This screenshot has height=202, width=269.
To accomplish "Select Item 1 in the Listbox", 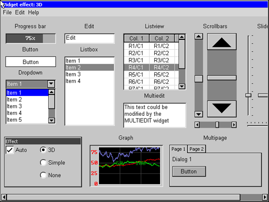I will 90,61.
